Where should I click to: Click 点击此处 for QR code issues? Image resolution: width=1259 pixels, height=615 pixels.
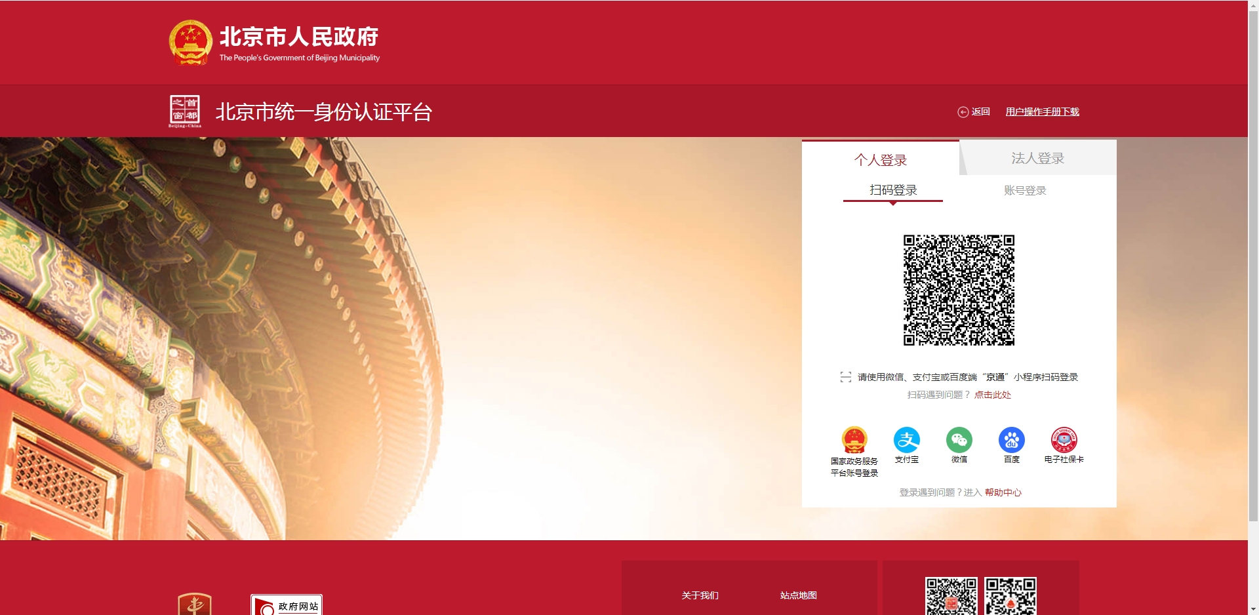(x=992, y=395)
